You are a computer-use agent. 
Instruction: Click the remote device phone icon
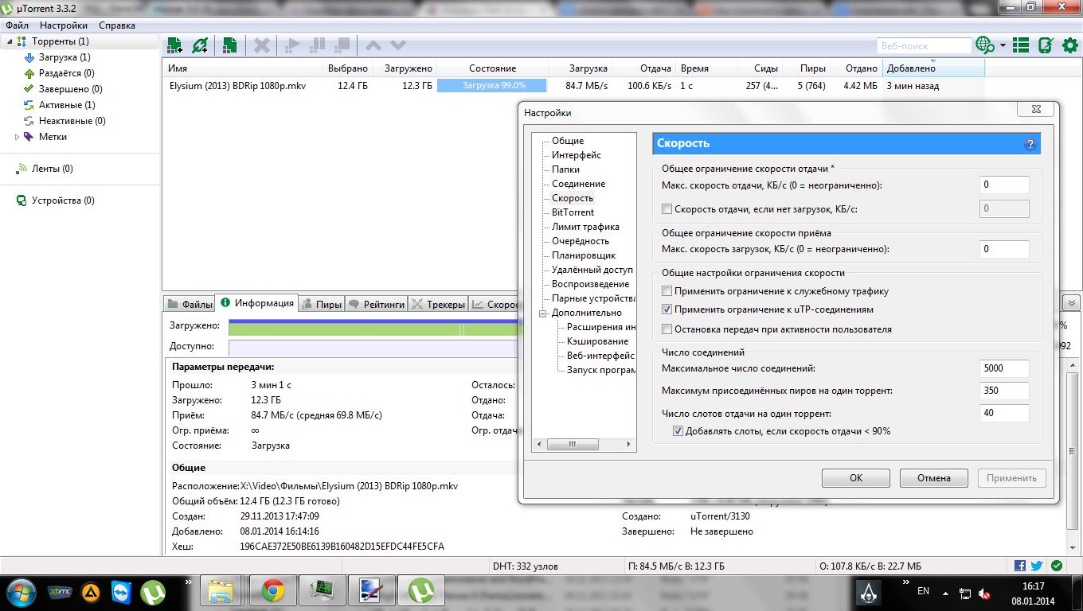coord(1046,45)
